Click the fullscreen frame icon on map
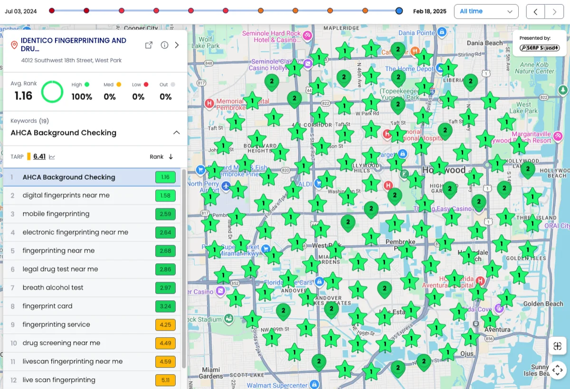 (x=558, y=346)
